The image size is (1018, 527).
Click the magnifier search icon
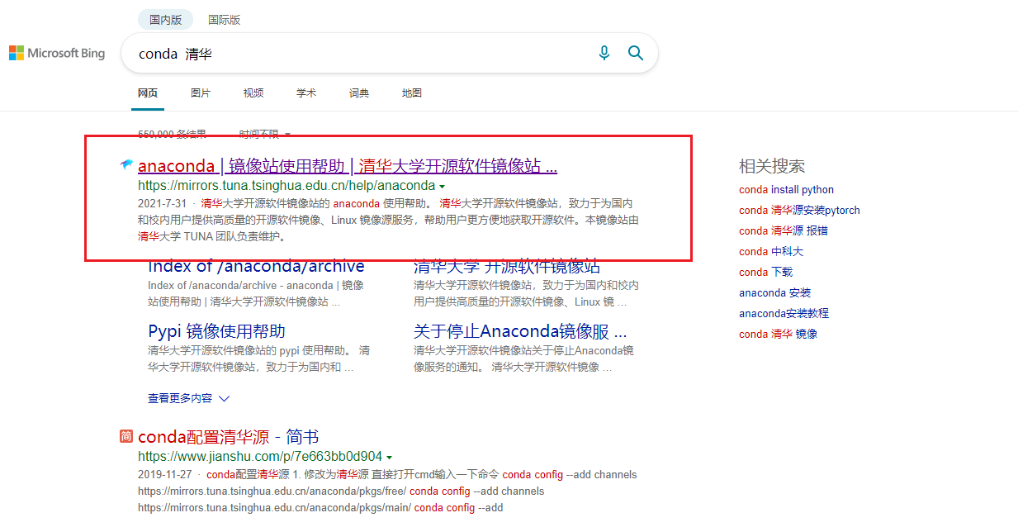click(636, 53)
